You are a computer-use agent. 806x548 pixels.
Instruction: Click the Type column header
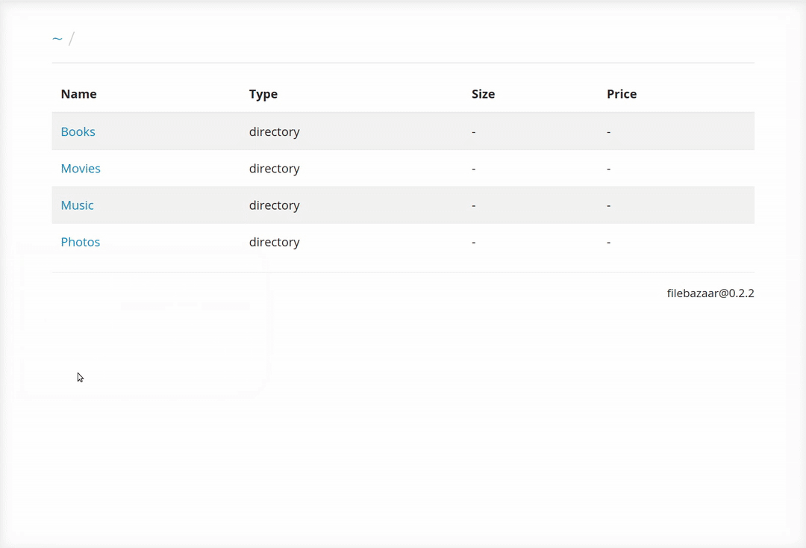pos(263,94)
